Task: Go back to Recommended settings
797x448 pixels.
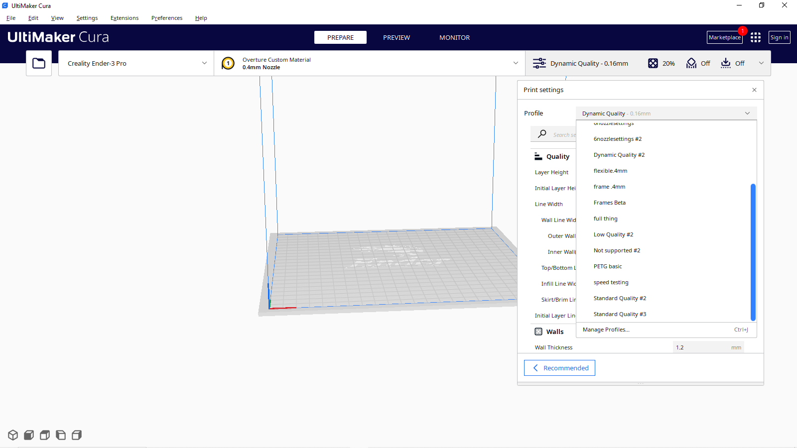Action: pos(559,367)
